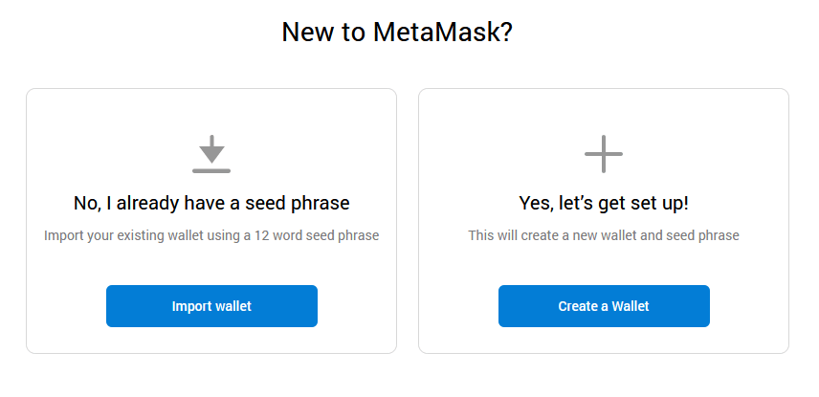Click 'No, I already have a seed phrase' heading

click(211, 203)
